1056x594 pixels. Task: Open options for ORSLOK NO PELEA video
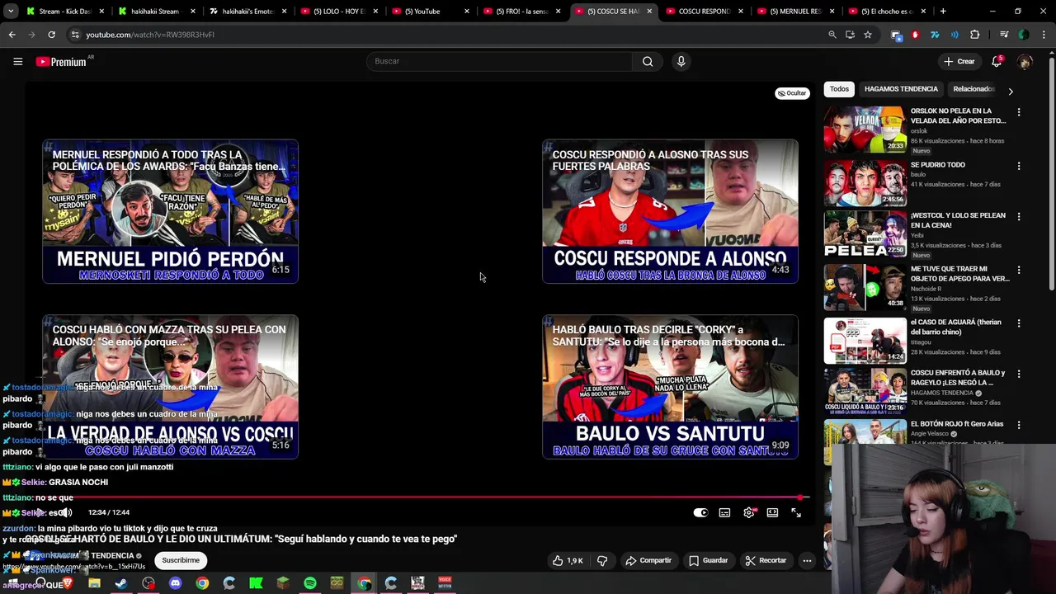coord(1018,112)
